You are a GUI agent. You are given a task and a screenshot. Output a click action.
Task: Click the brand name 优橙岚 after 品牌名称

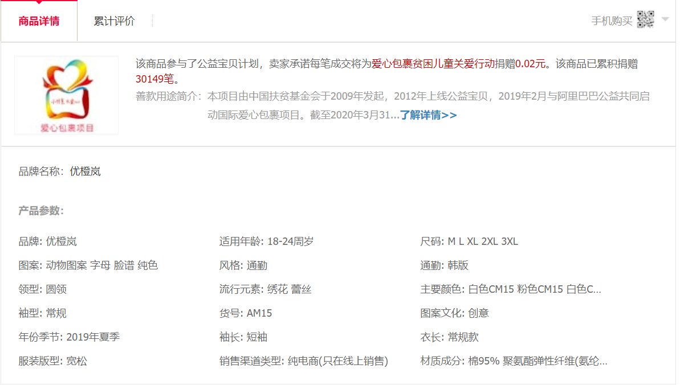point(85,171)
